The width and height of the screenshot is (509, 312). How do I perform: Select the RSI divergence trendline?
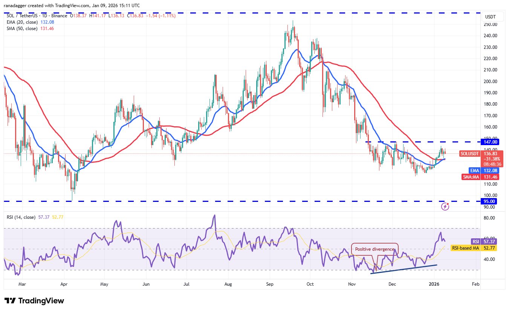(404, 269)
